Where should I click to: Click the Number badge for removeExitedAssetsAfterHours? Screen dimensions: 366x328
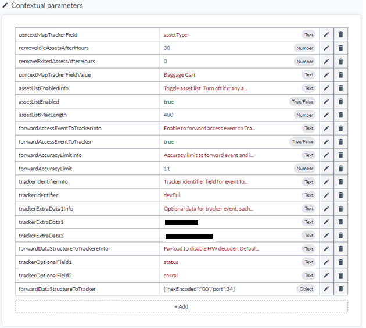(x=304, y=62)
